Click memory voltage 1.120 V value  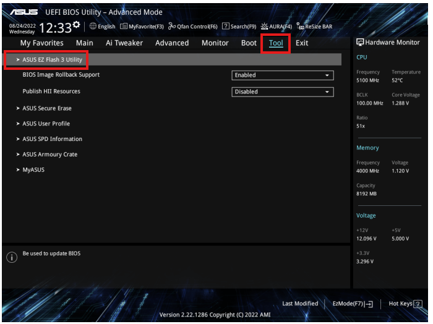click(400, 171)
